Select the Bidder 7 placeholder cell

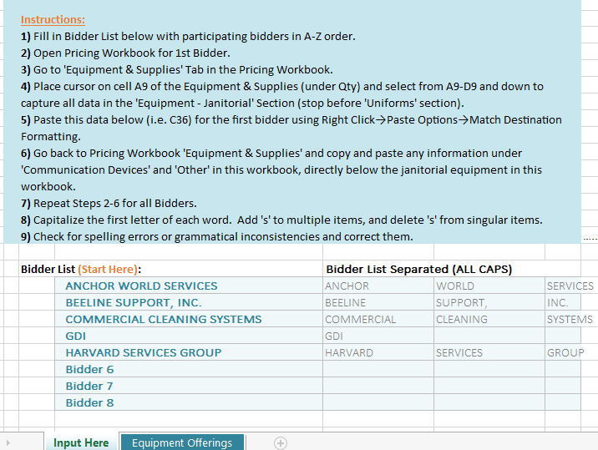click(x=189, y=386)
